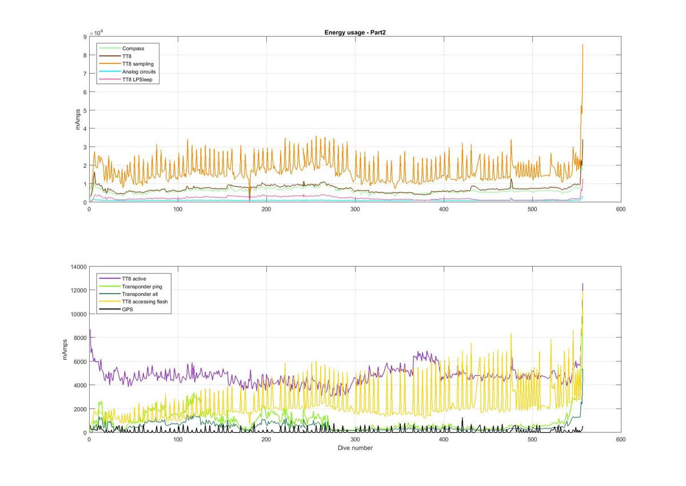Click the 5 y-axis tick label on upper plot
Screen dimensions: 686x486
[x=85, y=110]
